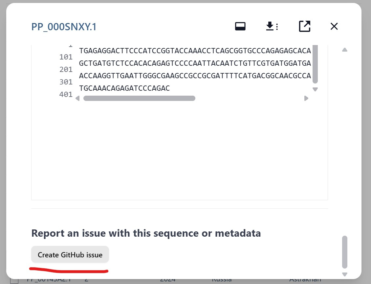Close the PP_000SNXY.1 details dialog

coord(334,26)
